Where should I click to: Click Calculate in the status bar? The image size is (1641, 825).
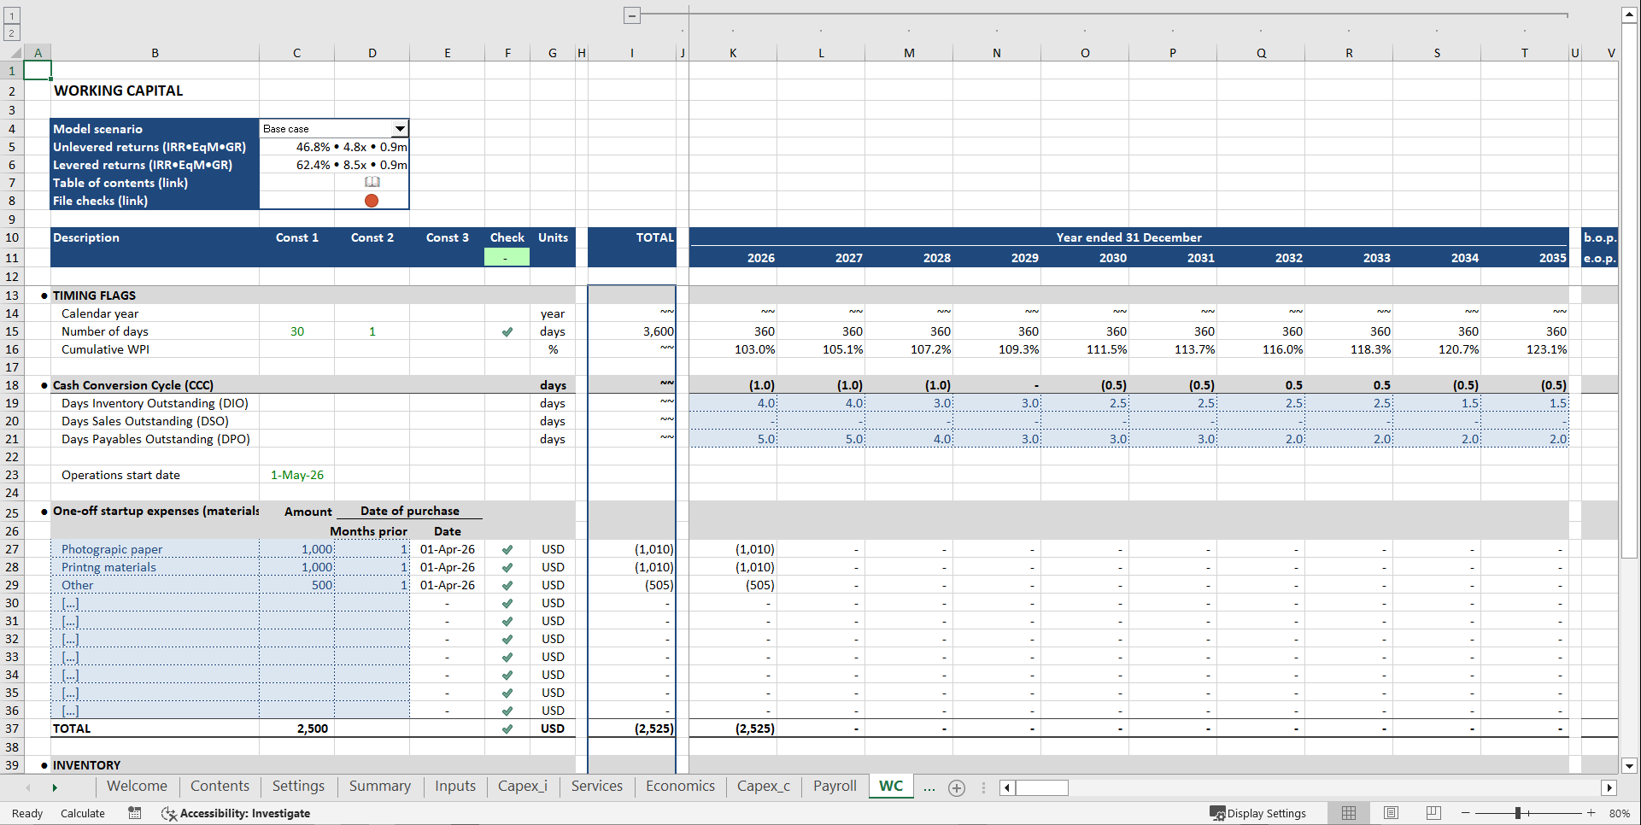point(82,812)
